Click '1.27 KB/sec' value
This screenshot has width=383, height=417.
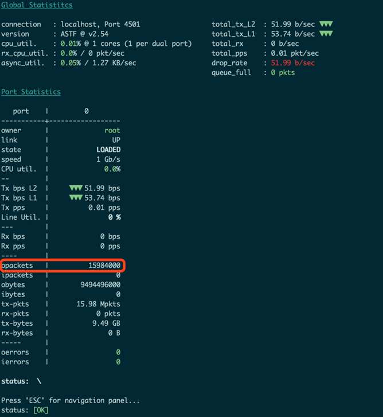(114, 63)
